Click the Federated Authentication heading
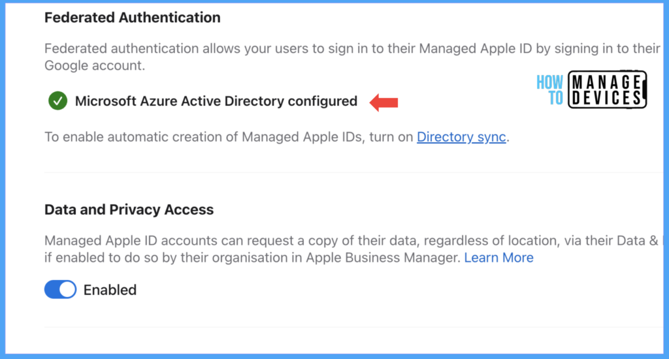669x359 pixels. [132, 18]
